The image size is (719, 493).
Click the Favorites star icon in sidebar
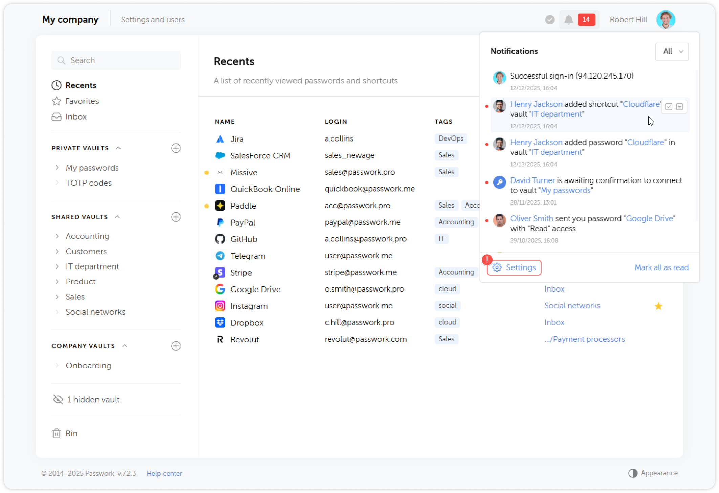pyautogui.click(x=56, y=101)
